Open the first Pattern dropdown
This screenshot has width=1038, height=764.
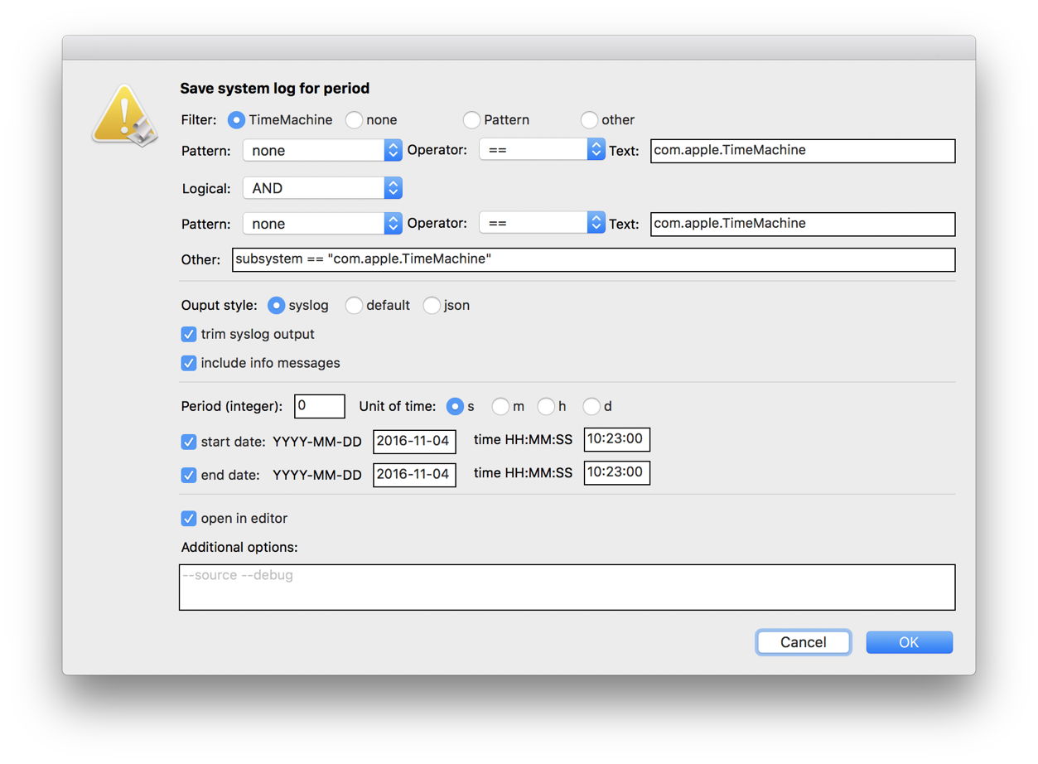tap(322, 150)
